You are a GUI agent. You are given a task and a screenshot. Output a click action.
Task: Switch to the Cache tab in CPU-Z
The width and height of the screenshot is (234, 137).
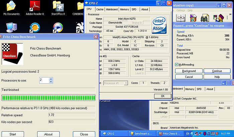click(x=100, y=9)
